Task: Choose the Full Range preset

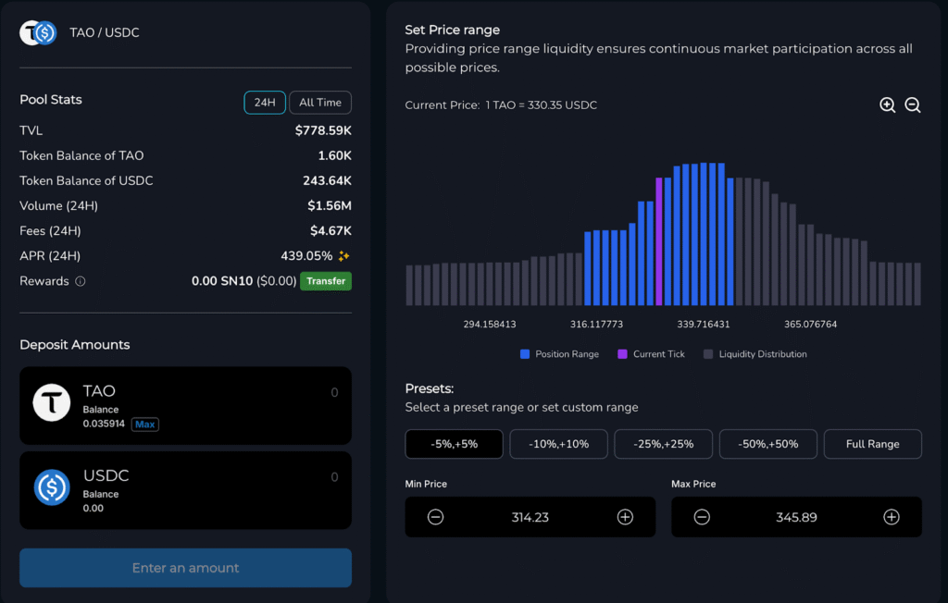Action: pyautogui.click(x=872, y=444)
